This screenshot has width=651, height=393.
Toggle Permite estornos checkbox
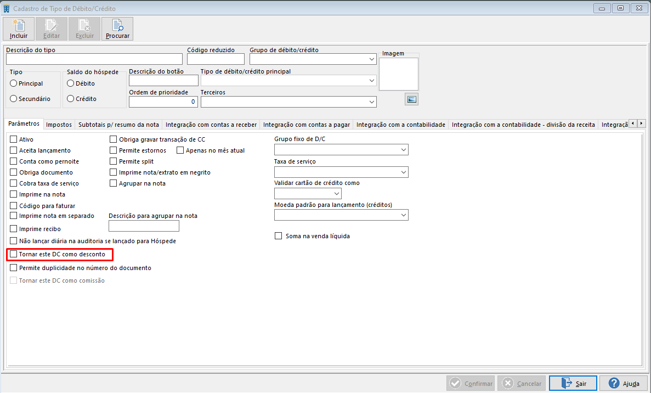tap(114, 150)
